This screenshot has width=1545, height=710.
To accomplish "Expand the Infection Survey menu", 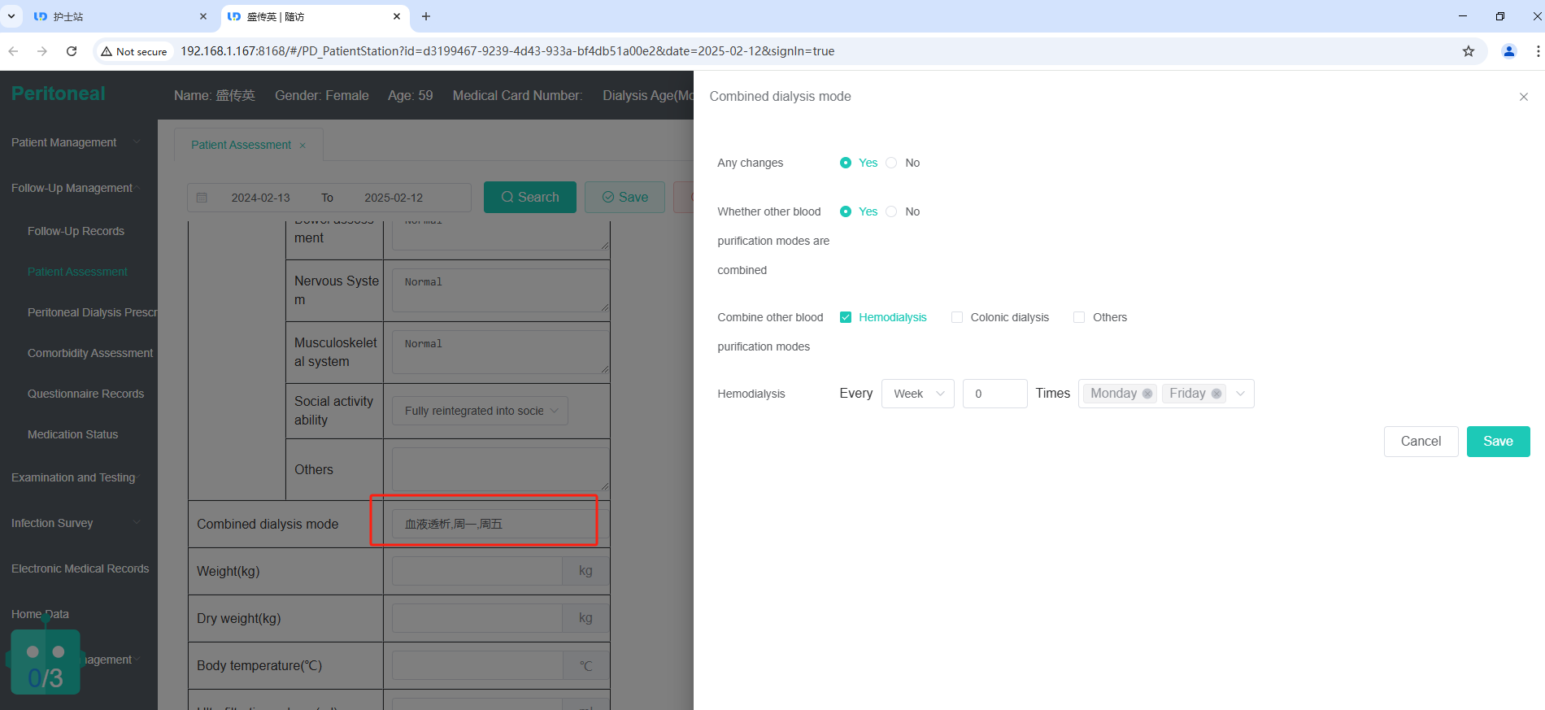I will click(79, 523).
